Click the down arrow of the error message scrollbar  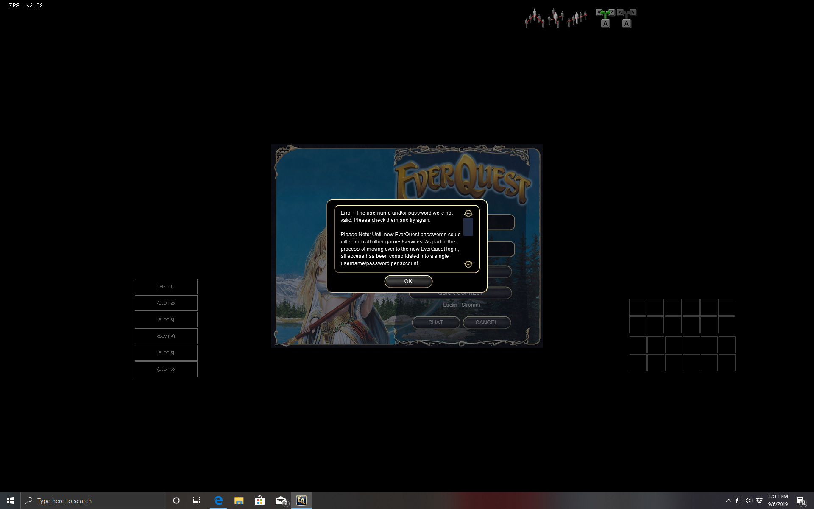pos(468,264)
